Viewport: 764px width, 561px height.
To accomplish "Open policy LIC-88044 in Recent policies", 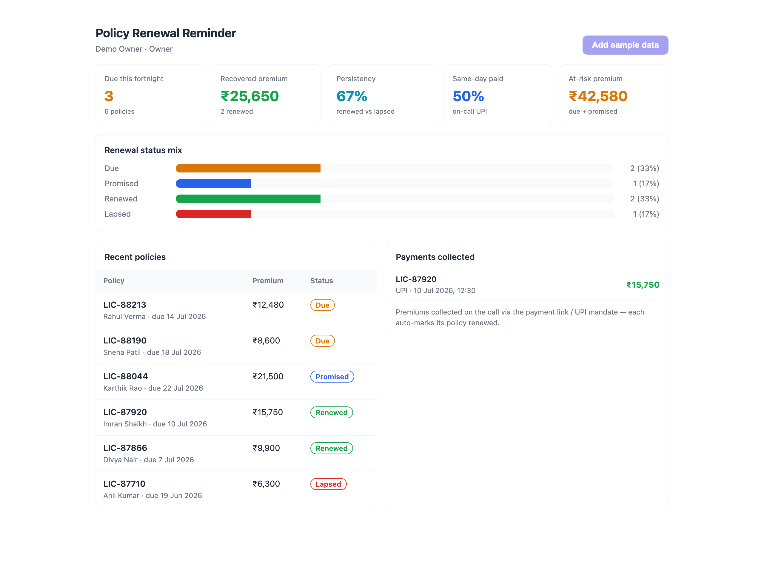I will coord(125,376).
